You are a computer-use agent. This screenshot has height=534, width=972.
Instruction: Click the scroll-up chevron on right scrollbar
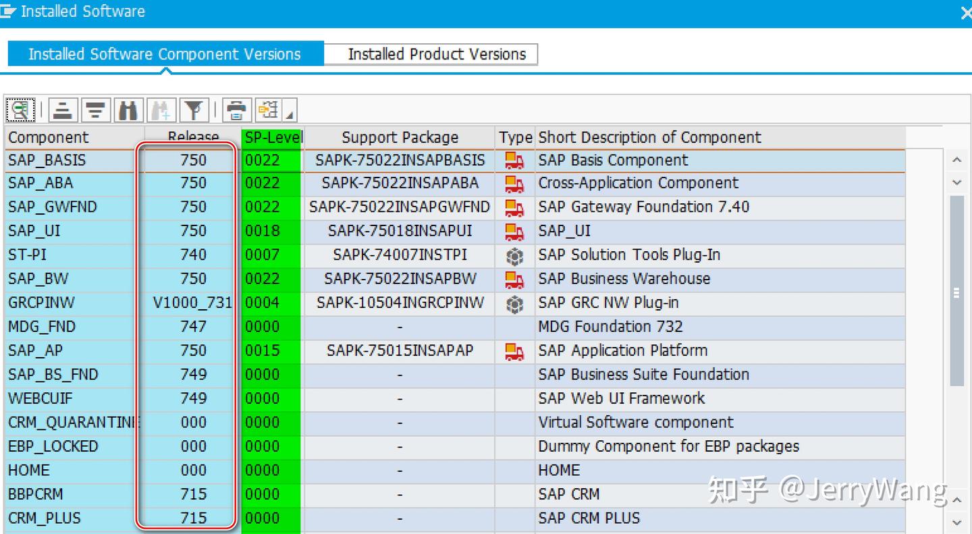pyautogui.click(x=956, y=158)
